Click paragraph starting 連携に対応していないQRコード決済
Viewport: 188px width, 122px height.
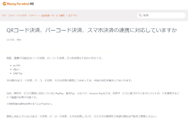point(82,116)
